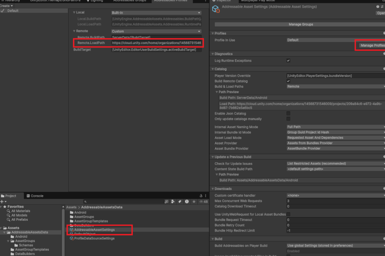Click the Search by Type icon
The width and height of the screenshot is (385, 256).
[173, 202]
